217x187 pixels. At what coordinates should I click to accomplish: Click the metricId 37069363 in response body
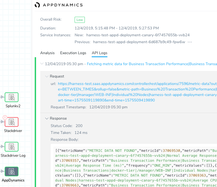(197, 175)
